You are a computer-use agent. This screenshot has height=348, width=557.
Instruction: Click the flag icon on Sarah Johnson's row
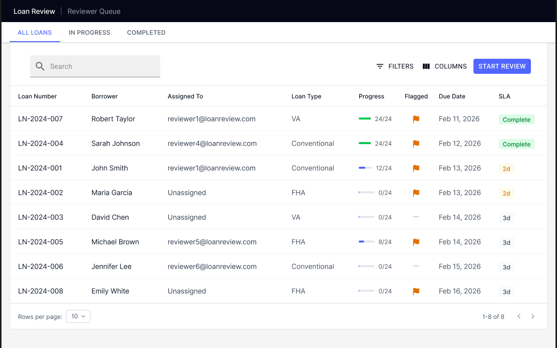point(416,144)
